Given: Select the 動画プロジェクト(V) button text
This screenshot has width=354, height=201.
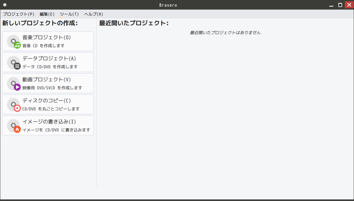Looking at the screenshot, I should [46, 79].
